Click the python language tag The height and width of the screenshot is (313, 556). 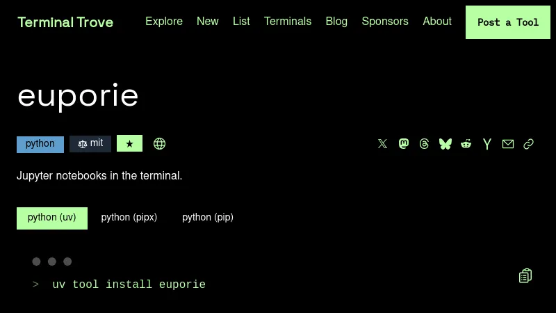click(x=40, y=144)
